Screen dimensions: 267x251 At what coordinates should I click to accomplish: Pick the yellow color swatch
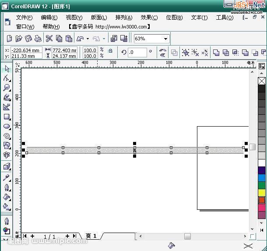tap(262, 193)
